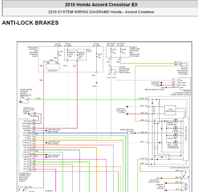Click the splice dot on the WHT wire
Image resolution: width=198 pixels, height=192 pixels.
[x=97, y=83]
